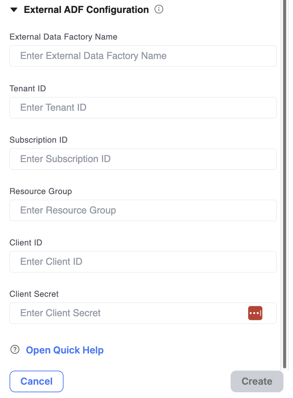
Task: Focus the Enter External Data Factory Name box
Action: (143, 56)
